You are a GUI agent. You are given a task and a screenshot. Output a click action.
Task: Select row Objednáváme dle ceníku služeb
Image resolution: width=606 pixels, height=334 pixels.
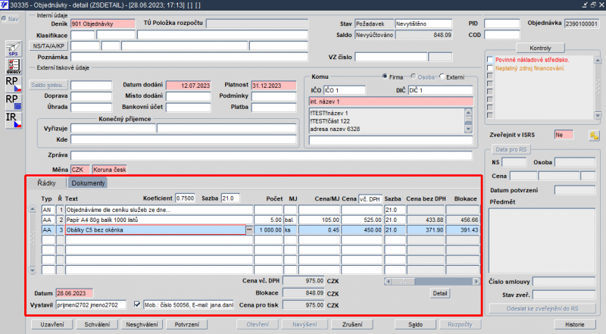click(x=159, y=210)
